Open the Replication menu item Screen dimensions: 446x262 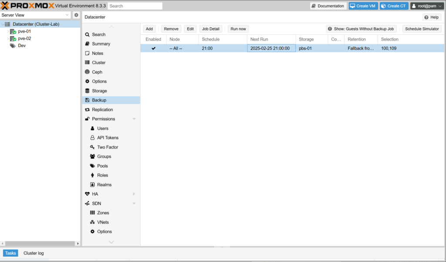pyautogui.click(x=102, y=110)
